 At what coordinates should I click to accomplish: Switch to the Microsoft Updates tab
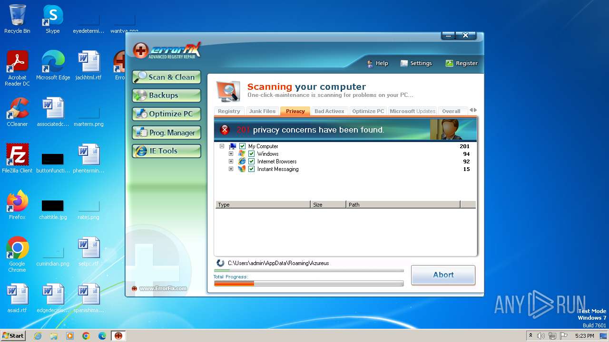tap(413, 111)
